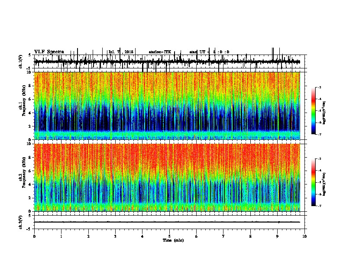Click time axis tick label '1'
The height and width of the screenshot is (265, 343).
(61, 236)
